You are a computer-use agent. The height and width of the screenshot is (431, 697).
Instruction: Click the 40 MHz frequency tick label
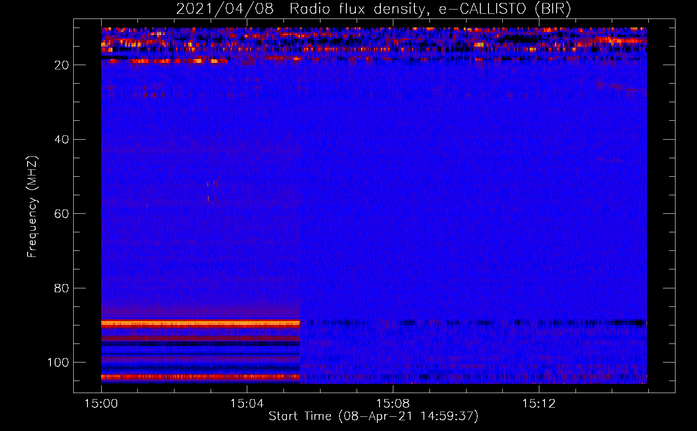[x=62, y=140]
